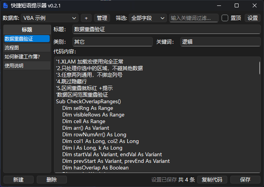Open the 设置 settings button

click(x=253, y=18)
